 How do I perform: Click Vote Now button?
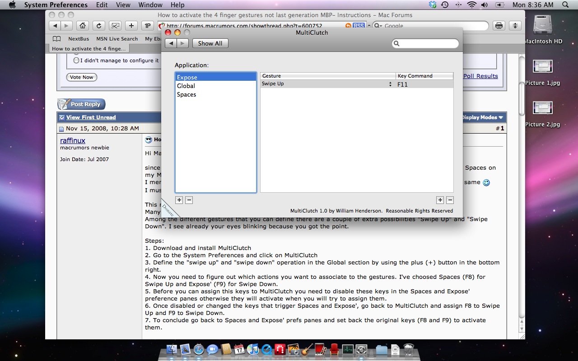point(82,77)
